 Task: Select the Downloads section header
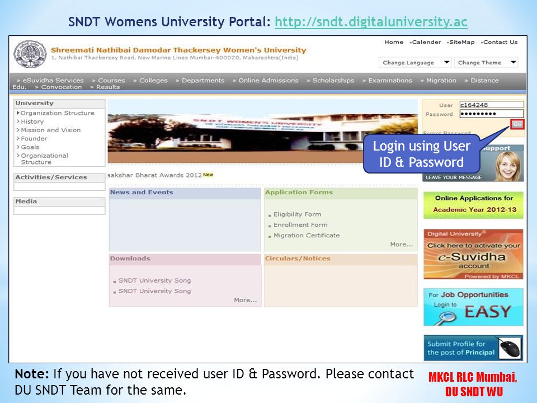pyautogui.click(x=185, y=259)
